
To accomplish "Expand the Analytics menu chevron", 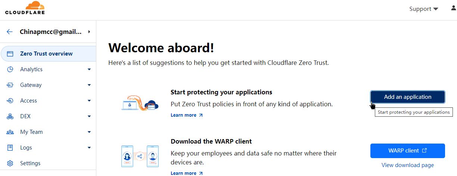I will coord(89,69).
